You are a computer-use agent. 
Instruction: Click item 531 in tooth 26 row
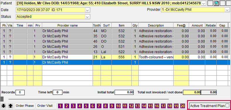(x=122, y=47)
